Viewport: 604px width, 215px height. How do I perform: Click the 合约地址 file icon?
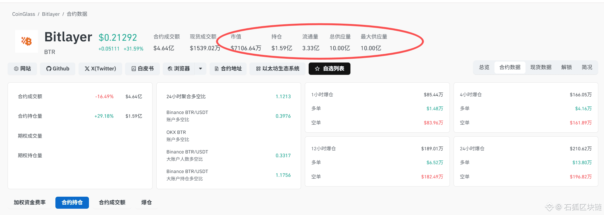217,69
